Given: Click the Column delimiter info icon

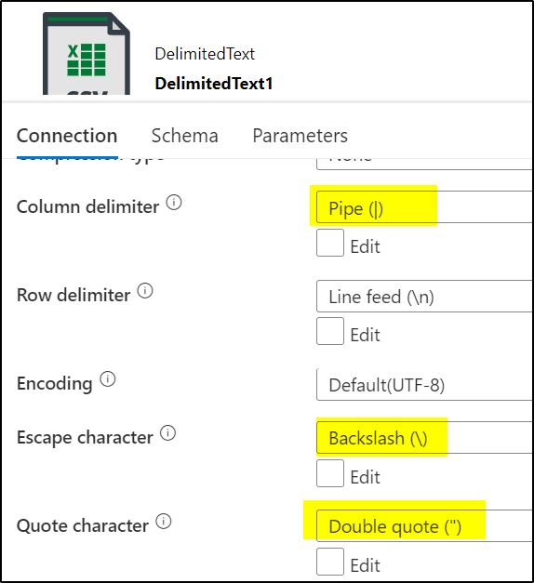Looking at the screenshot, I should [x=174, y=203].
